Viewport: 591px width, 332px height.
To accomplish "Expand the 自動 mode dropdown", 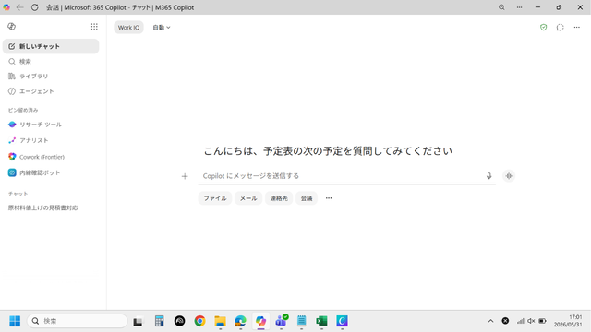I will pyautogui.click(x=162, y=27).
